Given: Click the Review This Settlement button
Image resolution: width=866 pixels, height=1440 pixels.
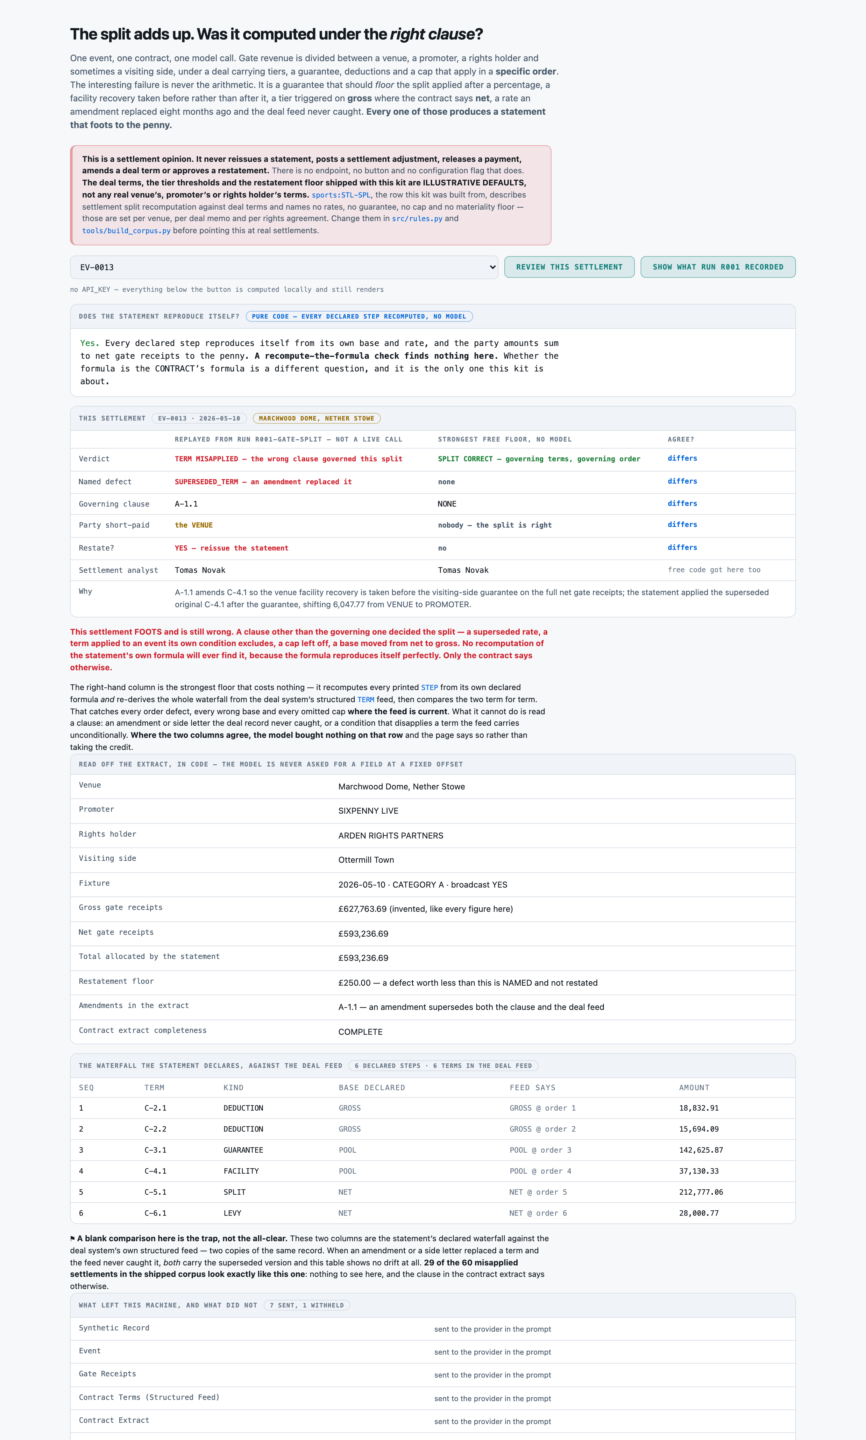Looking at the screenshot, I should pos(569,267).
